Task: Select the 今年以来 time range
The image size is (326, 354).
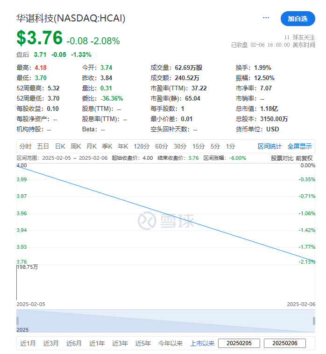Action: point(170,343)
